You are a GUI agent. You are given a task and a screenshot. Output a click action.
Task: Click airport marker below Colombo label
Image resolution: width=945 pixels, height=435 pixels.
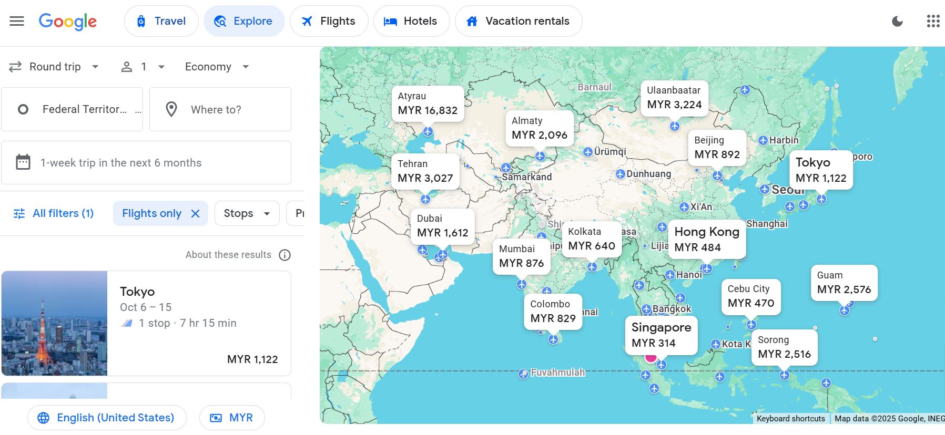coord(553,339)
